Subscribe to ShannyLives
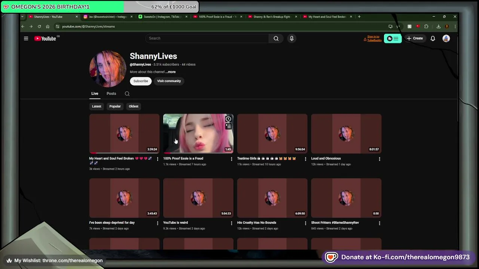 coord(141,81)
